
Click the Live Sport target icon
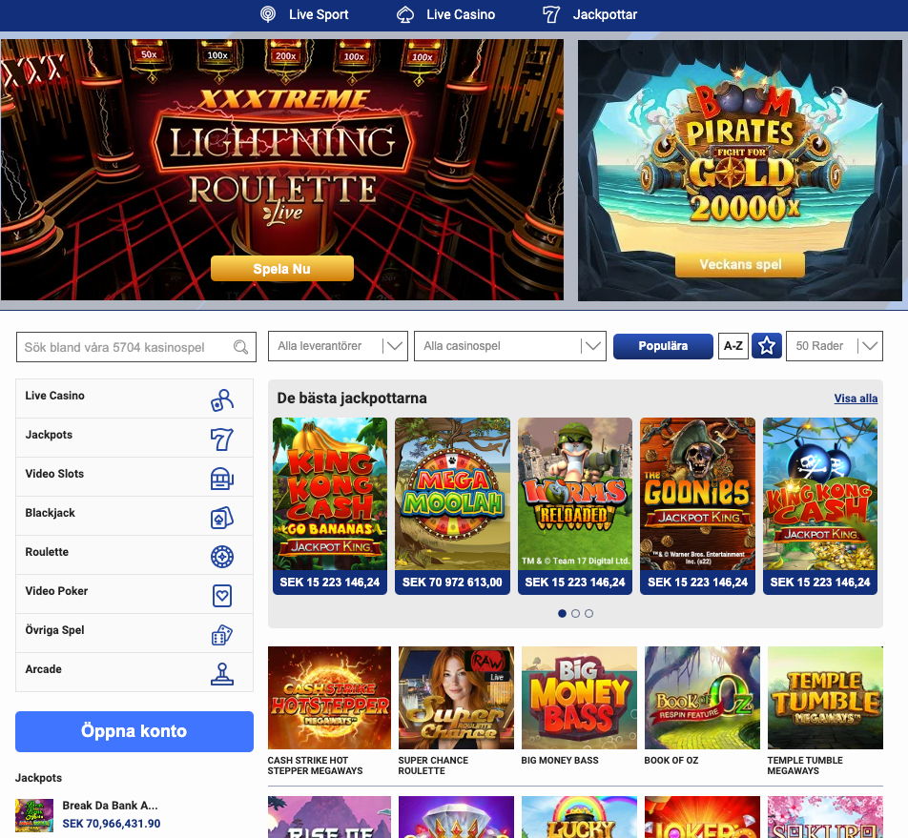pos(267,14)
